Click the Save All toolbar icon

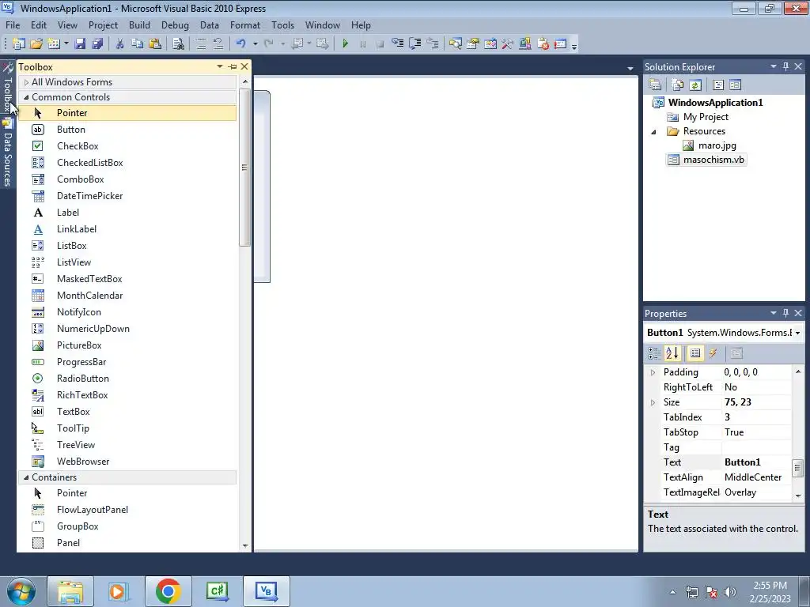97,44
